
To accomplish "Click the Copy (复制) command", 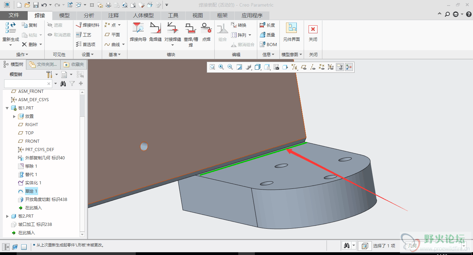I will [x=29, y=25].
